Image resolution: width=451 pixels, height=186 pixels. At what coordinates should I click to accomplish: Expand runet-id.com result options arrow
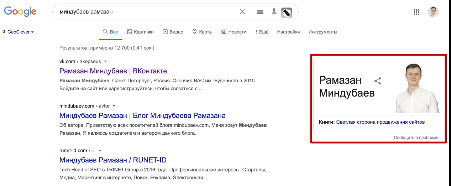click(100, 150)
